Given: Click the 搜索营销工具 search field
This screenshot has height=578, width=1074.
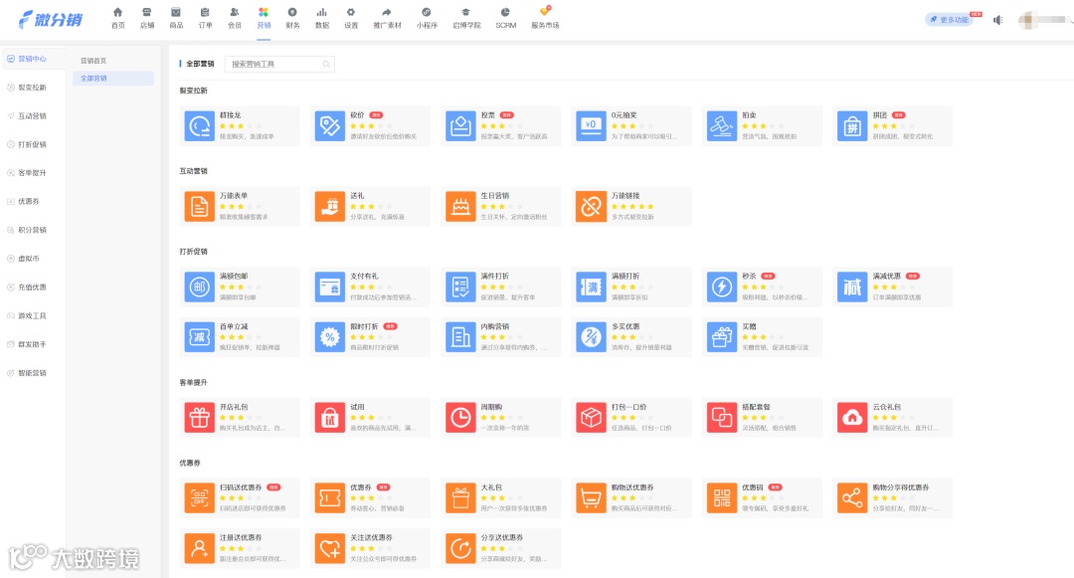Looking at the screenshot, I should (x=279, y=65).
